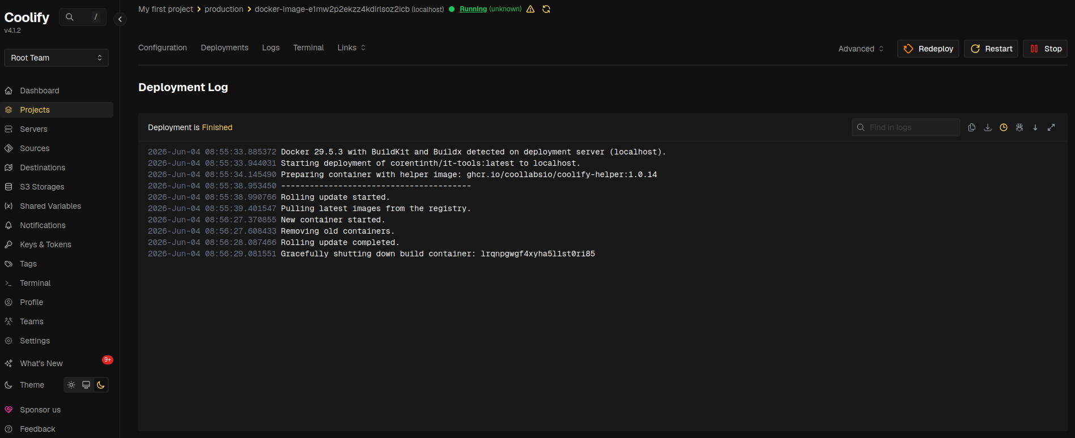Open Notifications via the bell icon
The image size is (1075, 438).
click(9, 225)
